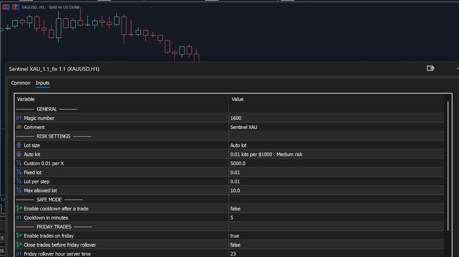Select the Max allowed lot double icon

(19, 191)
